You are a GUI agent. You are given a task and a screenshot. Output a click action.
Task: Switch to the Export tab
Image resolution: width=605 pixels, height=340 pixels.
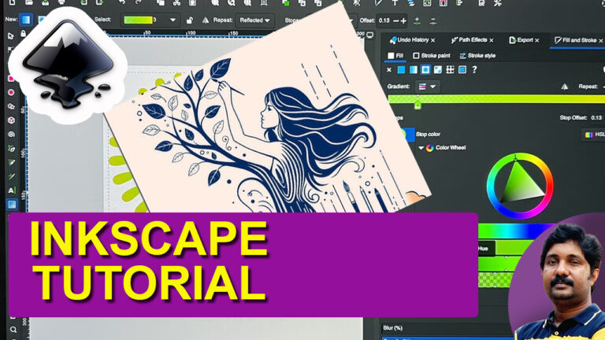(x=525, y=40)
